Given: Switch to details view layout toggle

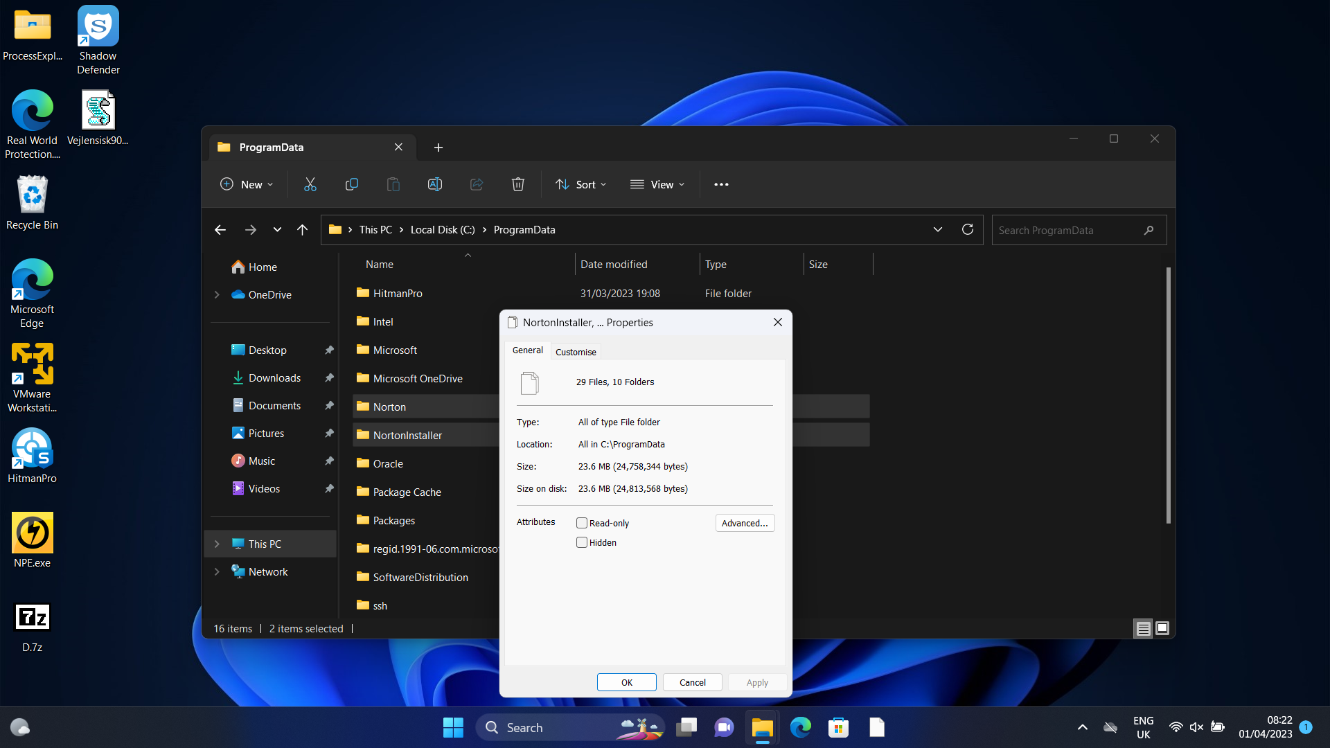Looking at the screenshot, I should coord(1143,628).
